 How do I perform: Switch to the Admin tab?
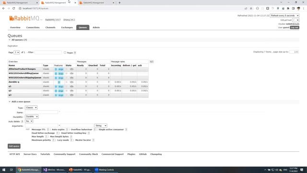(96, 27)
